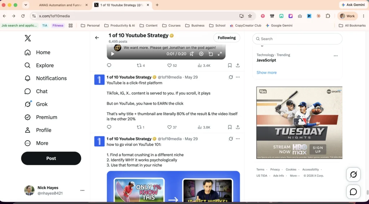View analytics showing 3.4K views
This screenshot has height=204, width=369.
204,65
